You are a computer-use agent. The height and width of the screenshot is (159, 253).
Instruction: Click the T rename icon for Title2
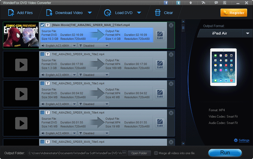(48, 54)
